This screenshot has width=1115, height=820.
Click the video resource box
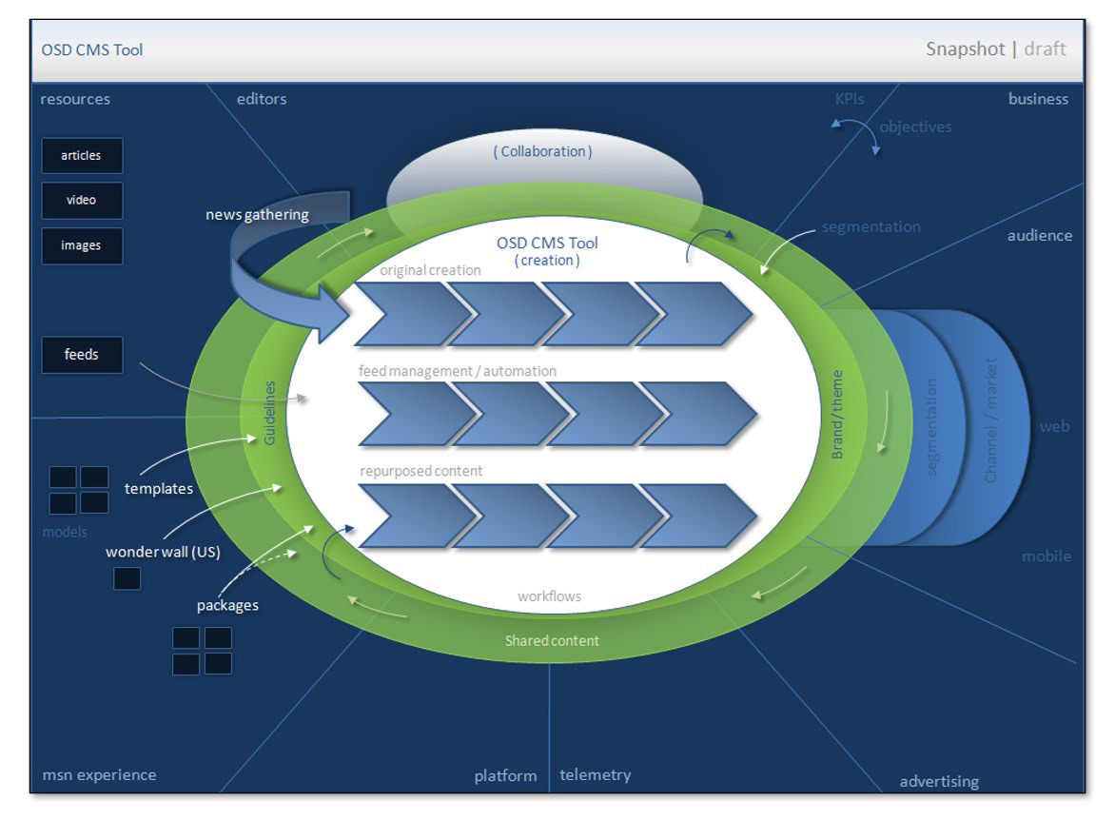82,201
